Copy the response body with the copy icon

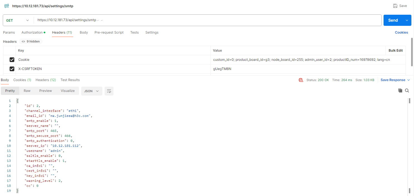pyautogui.click(x=400, y=91)
